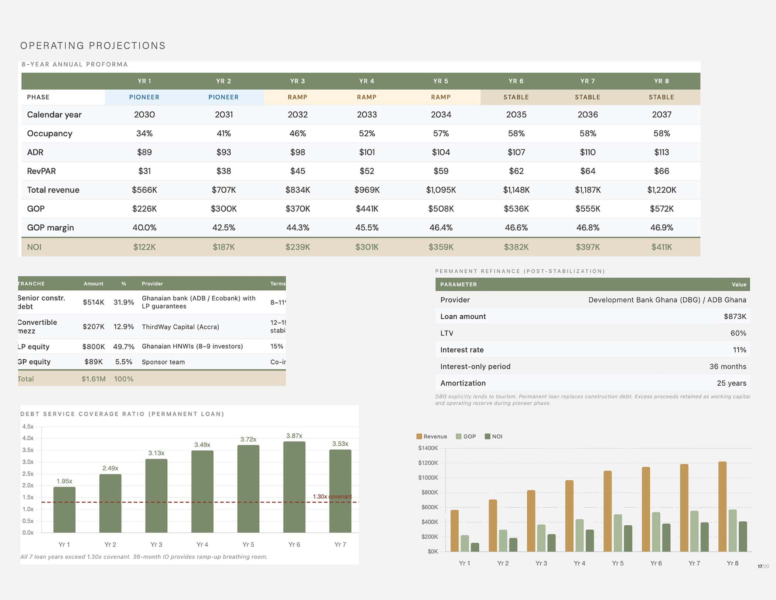Screen dimensions: 776x600
Task: Click GP equity amount $89K
Action: [x=93, y=362]
